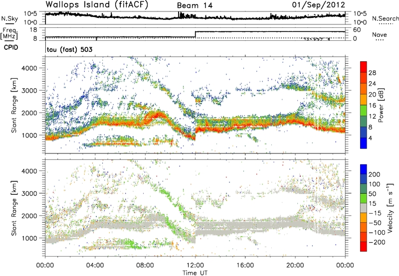Click the noise spike near 10:40 in sky noise plot
Viewport: 399px width, 276px height.
pyautogui.click(x=180, y=14)
